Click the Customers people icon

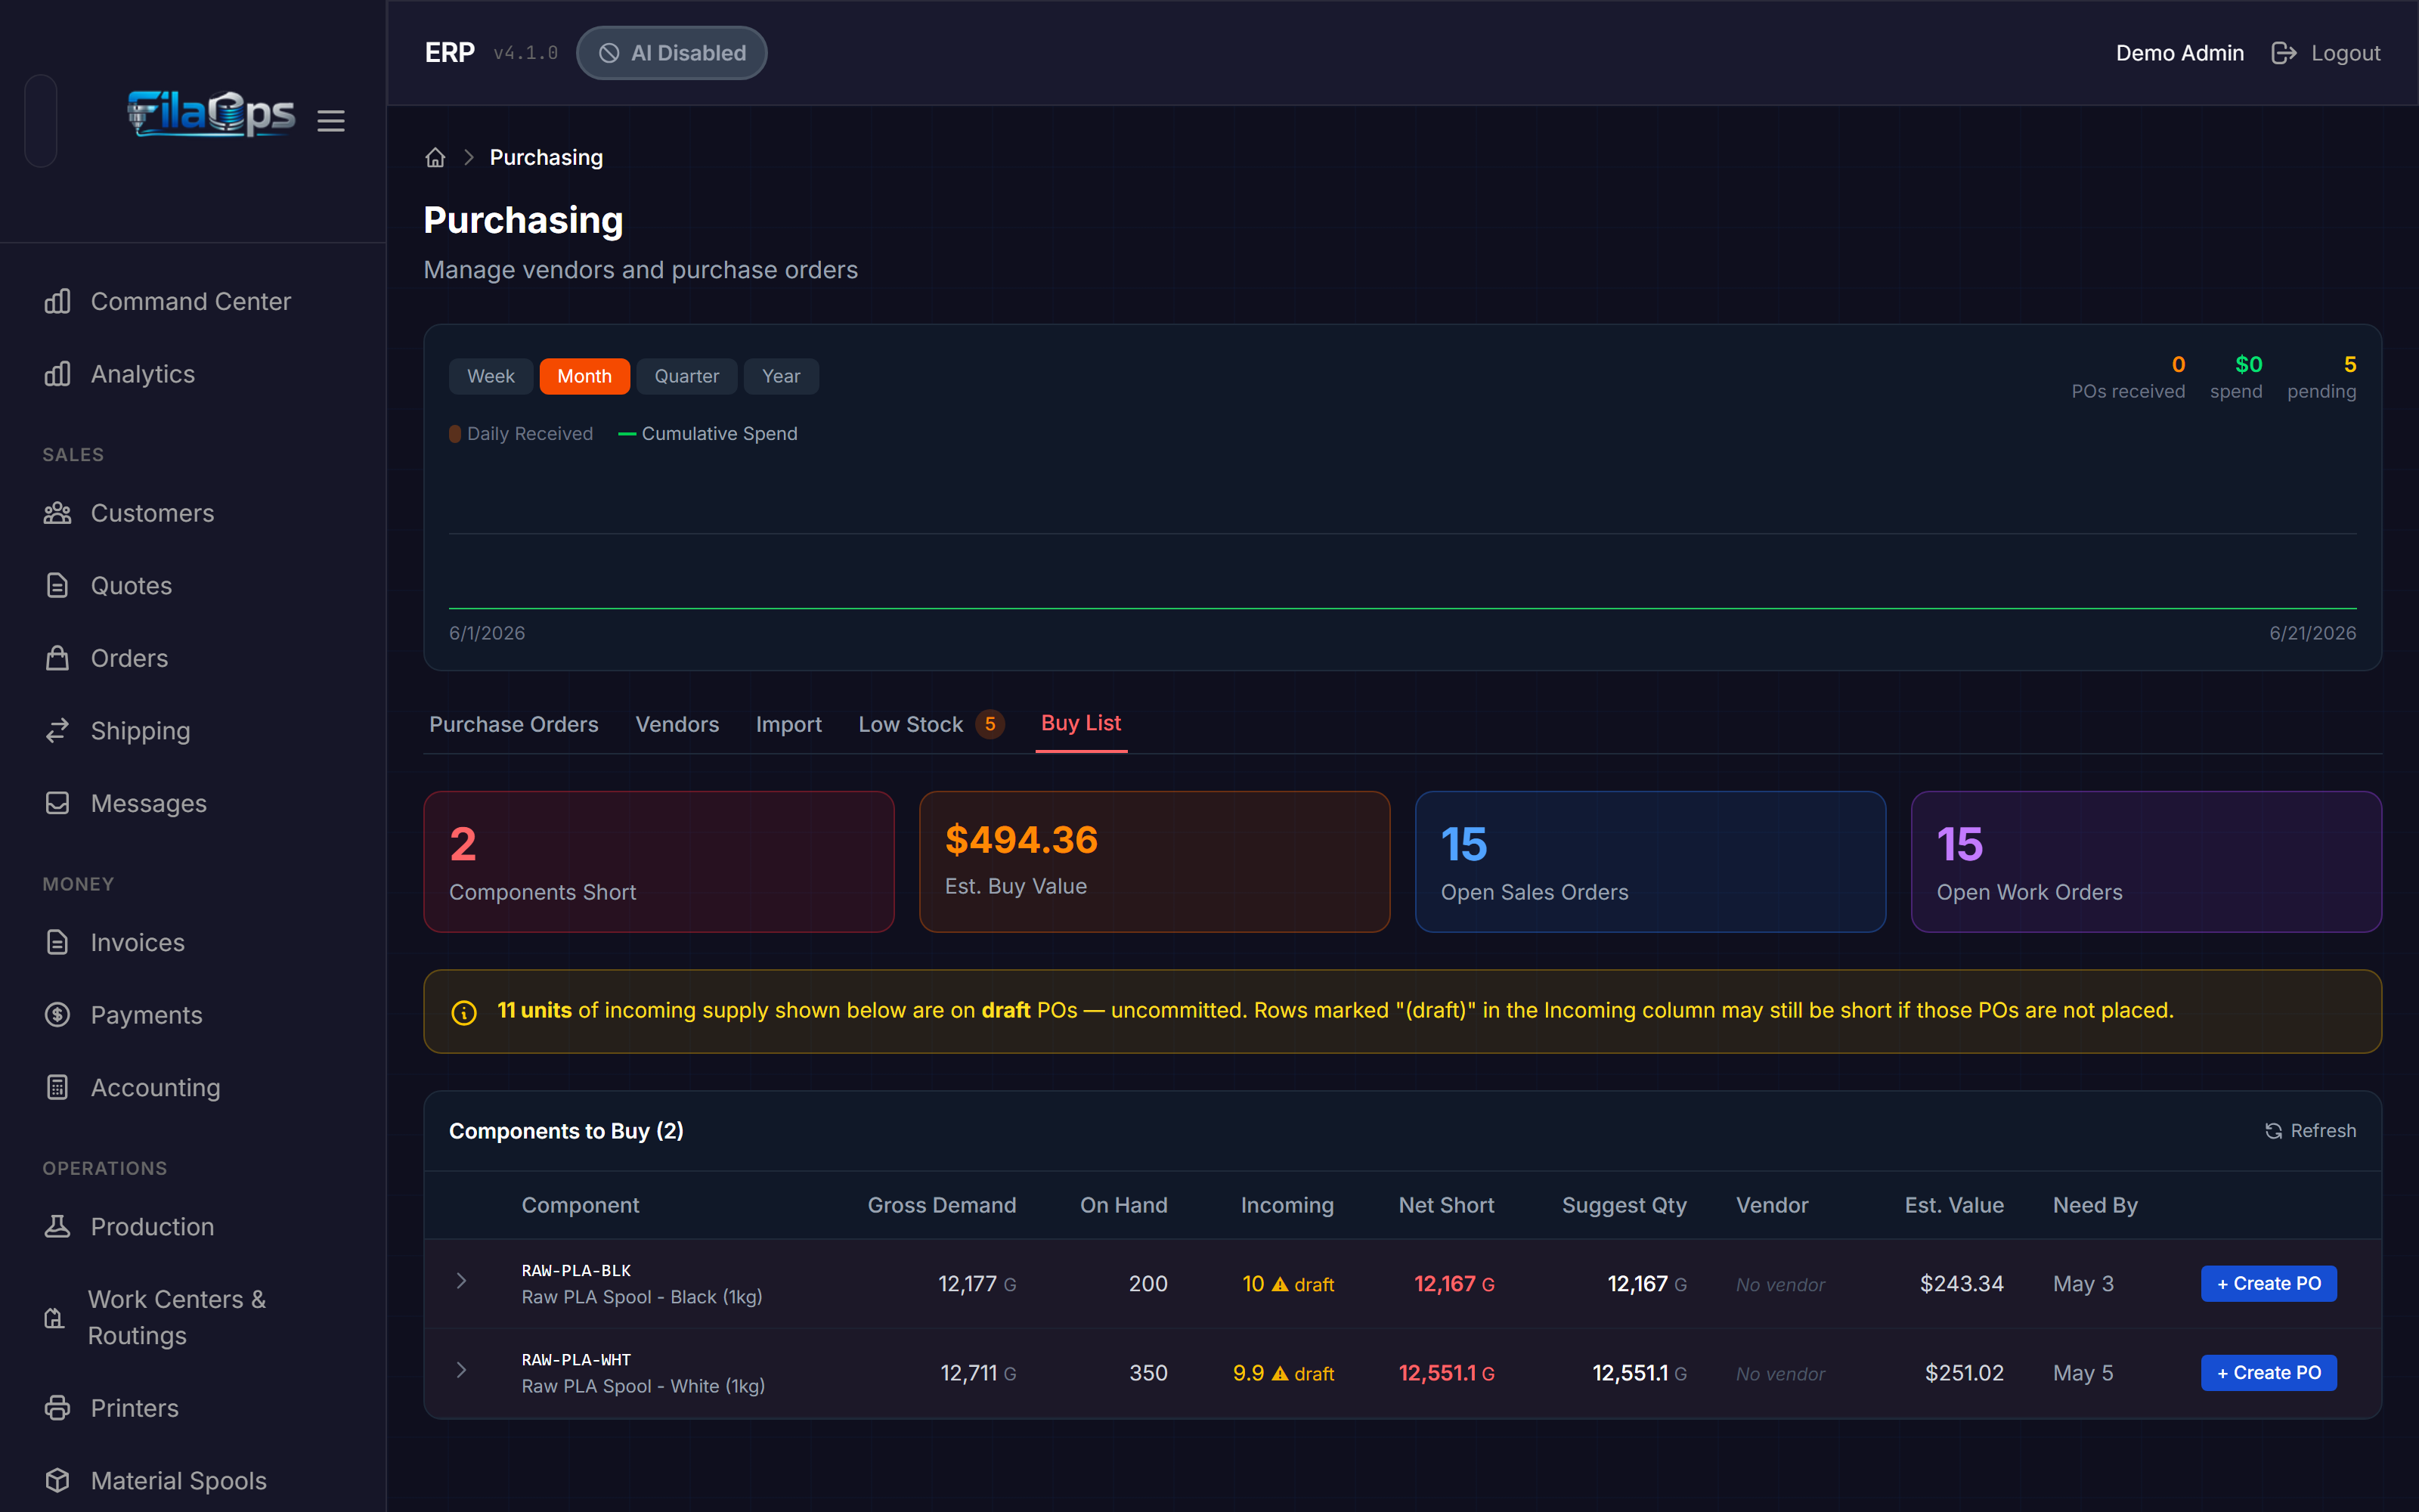point(58,513)
